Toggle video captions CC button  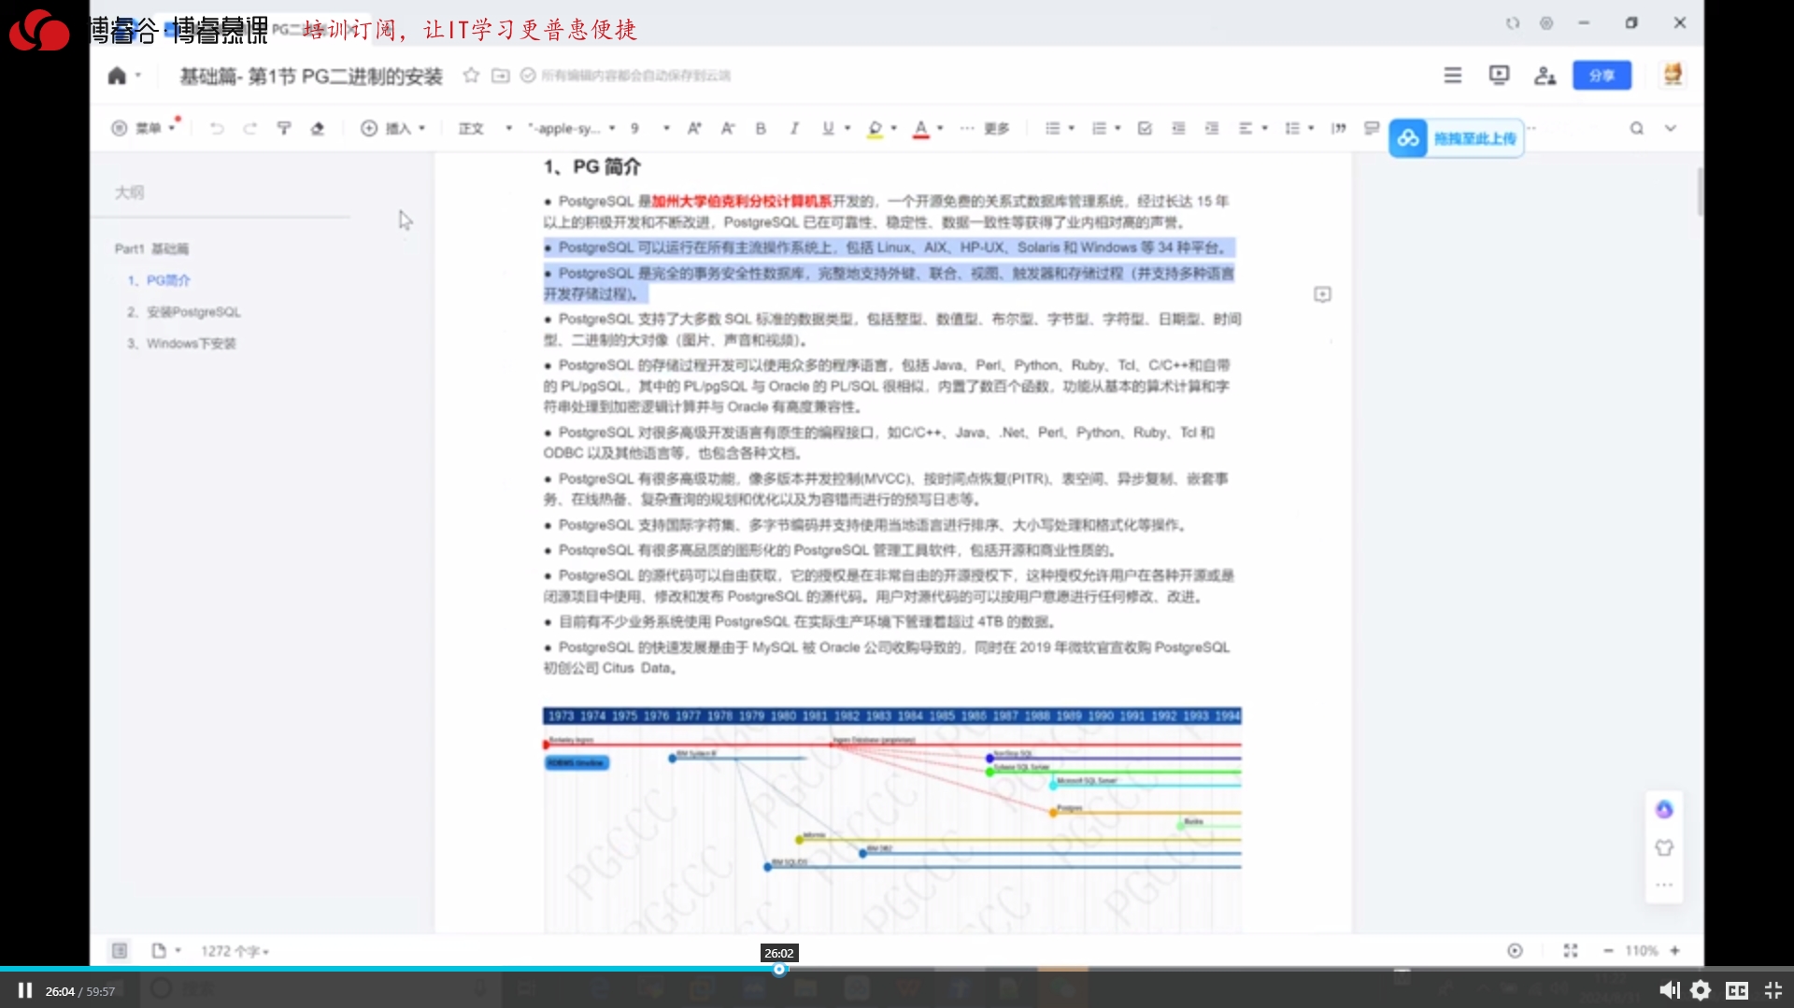pos(1737,990)
